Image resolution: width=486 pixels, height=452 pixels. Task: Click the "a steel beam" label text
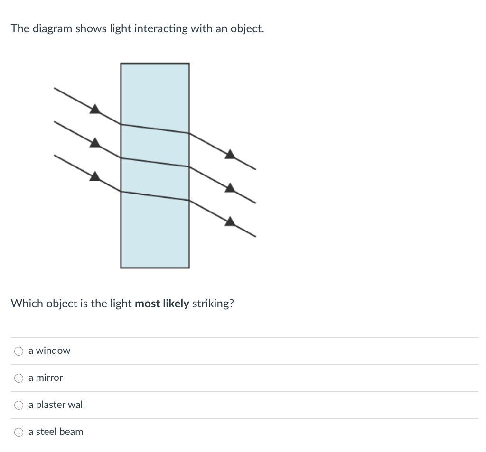[56, 432]
